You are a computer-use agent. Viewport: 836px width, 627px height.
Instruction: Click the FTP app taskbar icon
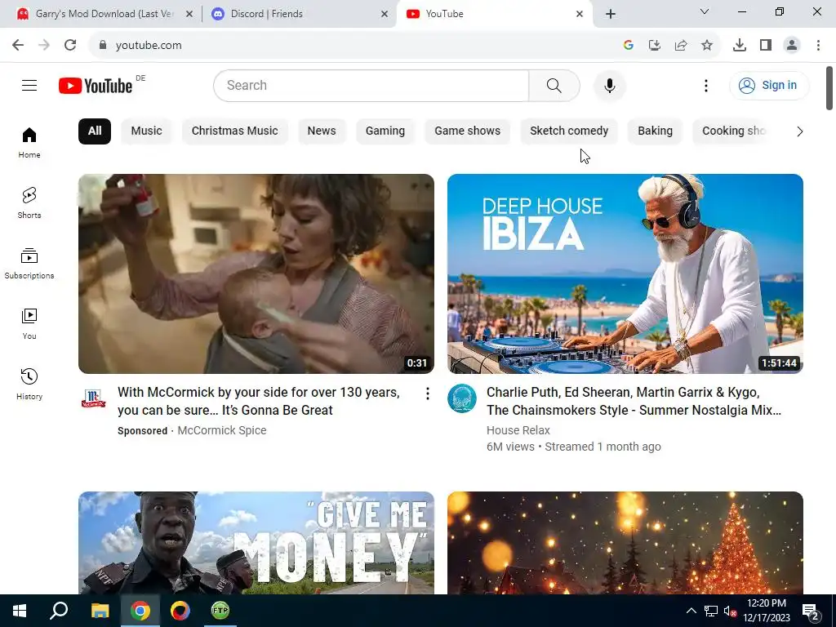(220, 611)
